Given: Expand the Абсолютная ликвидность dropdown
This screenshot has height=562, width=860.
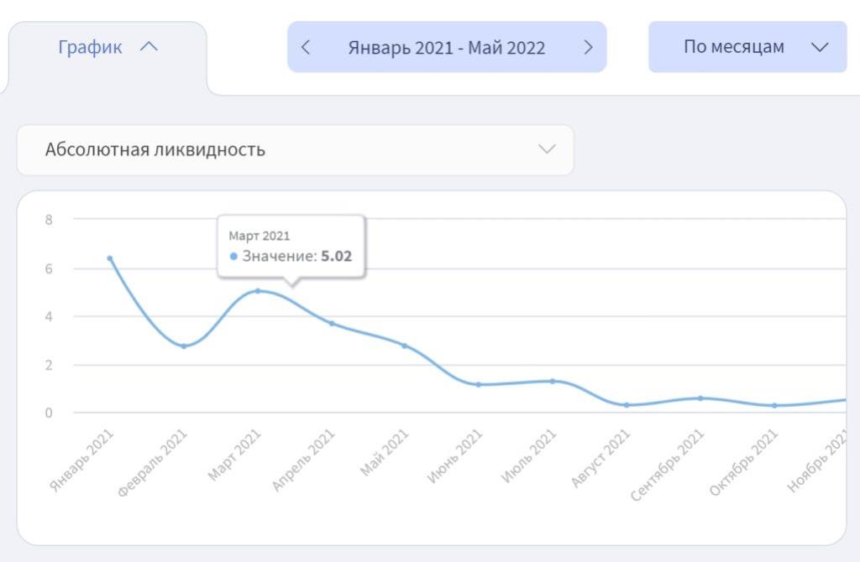Looking at the screenshot, I should [547, 149].
